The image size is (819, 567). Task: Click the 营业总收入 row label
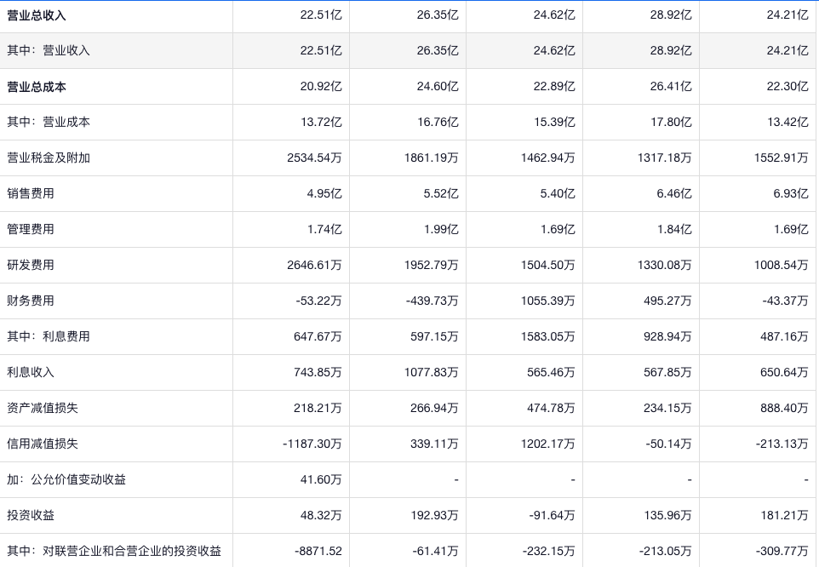point(37,15)
